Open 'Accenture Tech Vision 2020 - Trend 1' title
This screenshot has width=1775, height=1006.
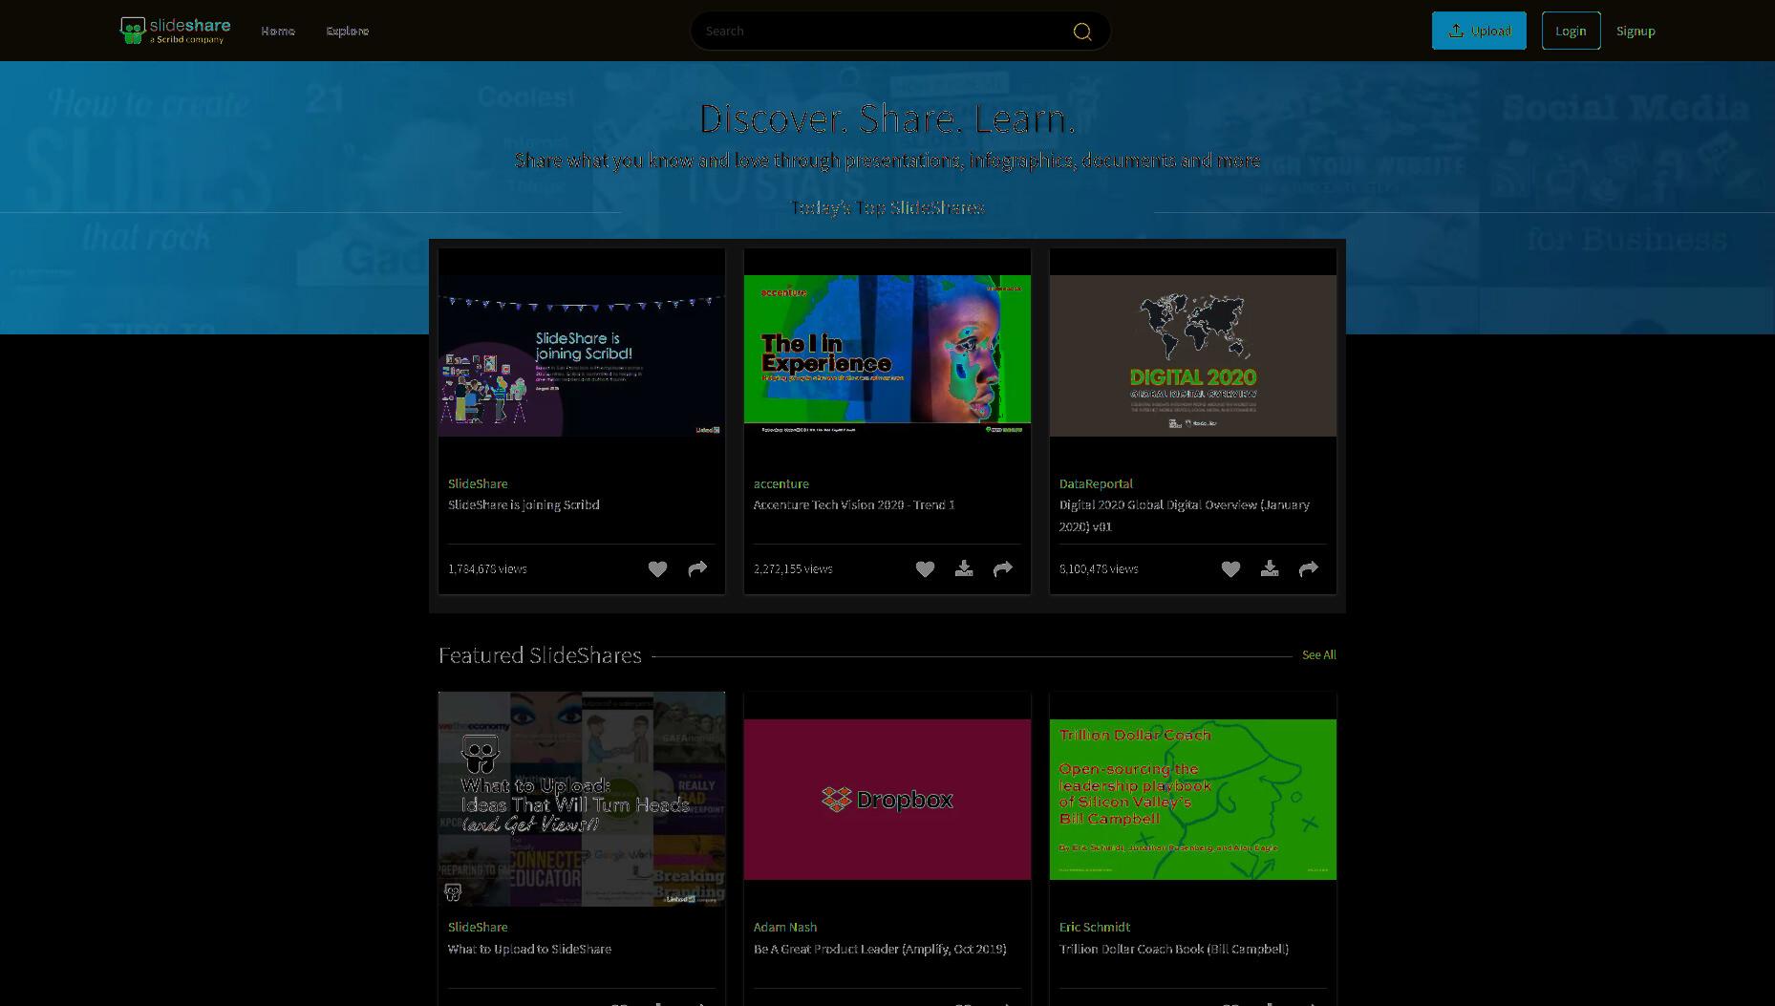(854, 505)
